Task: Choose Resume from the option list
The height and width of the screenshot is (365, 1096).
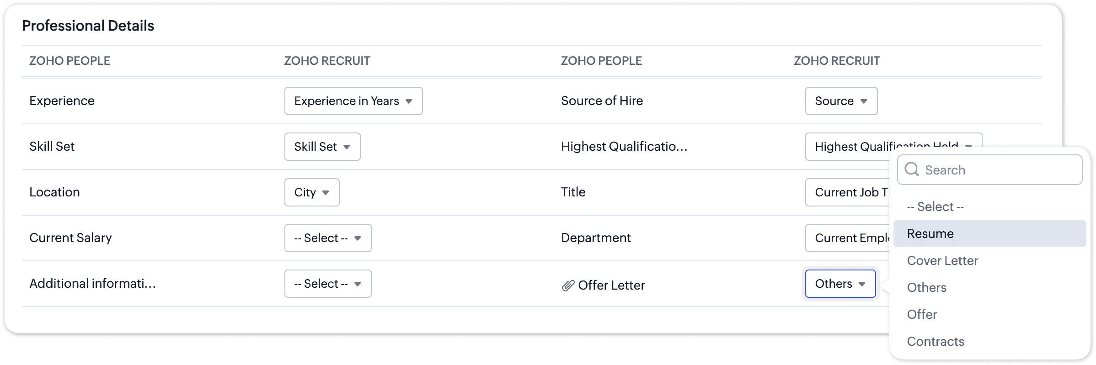Action: pos(930,234)
